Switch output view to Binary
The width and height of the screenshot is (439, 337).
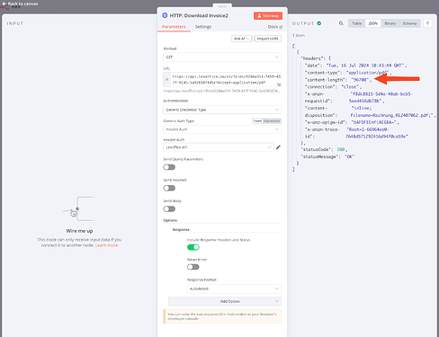pos(390,23)
